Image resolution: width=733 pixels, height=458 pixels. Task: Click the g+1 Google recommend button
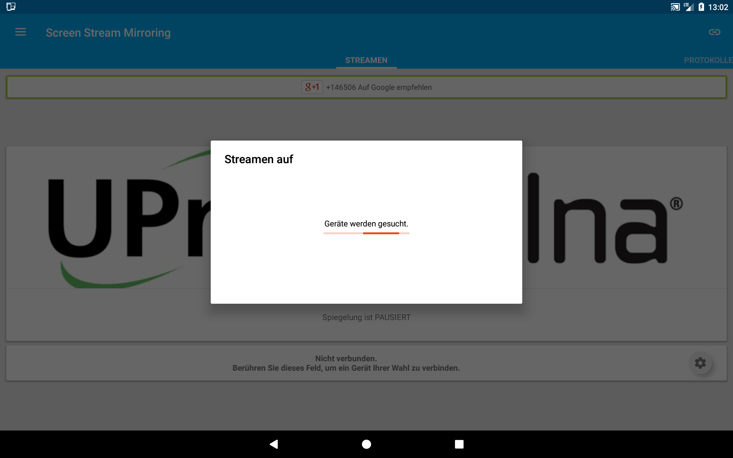tap(312, 87)
